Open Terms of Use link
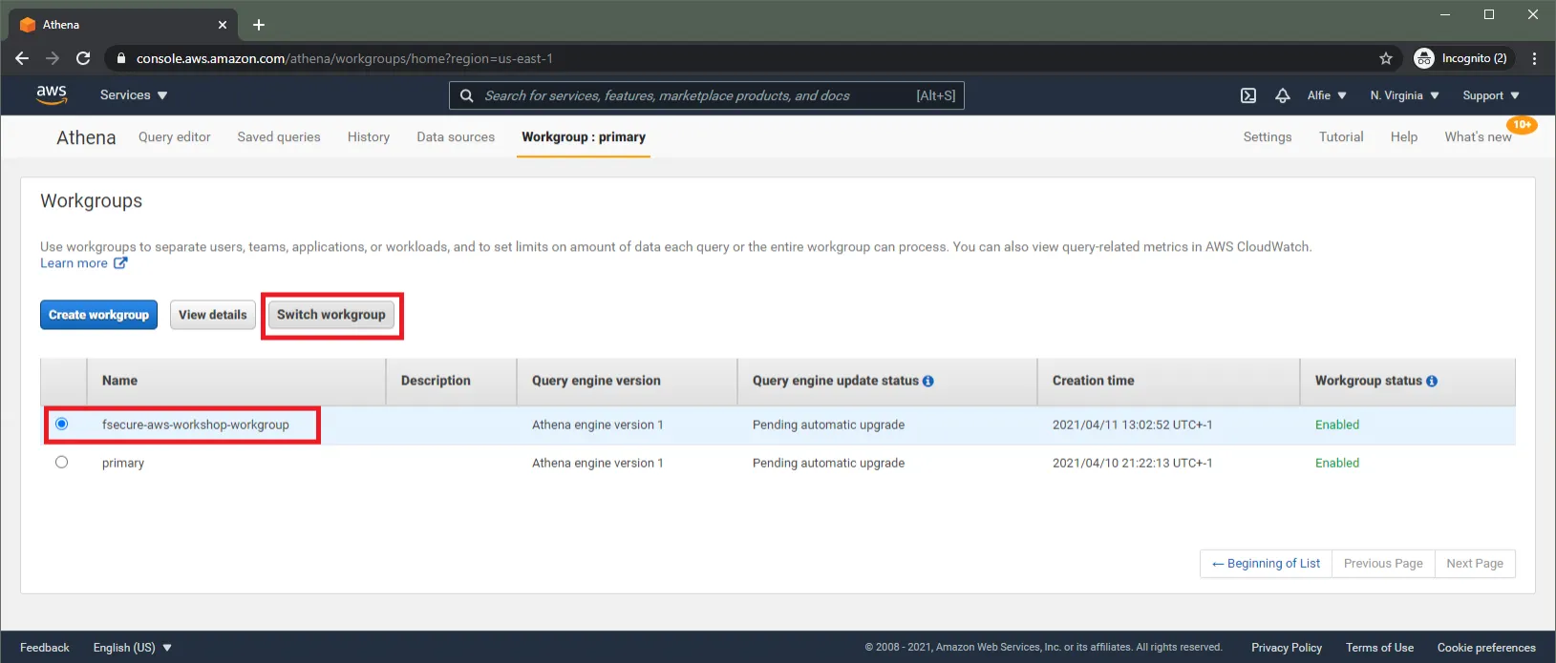The height and width of the screenshot is (663, 1556). 1379,647
